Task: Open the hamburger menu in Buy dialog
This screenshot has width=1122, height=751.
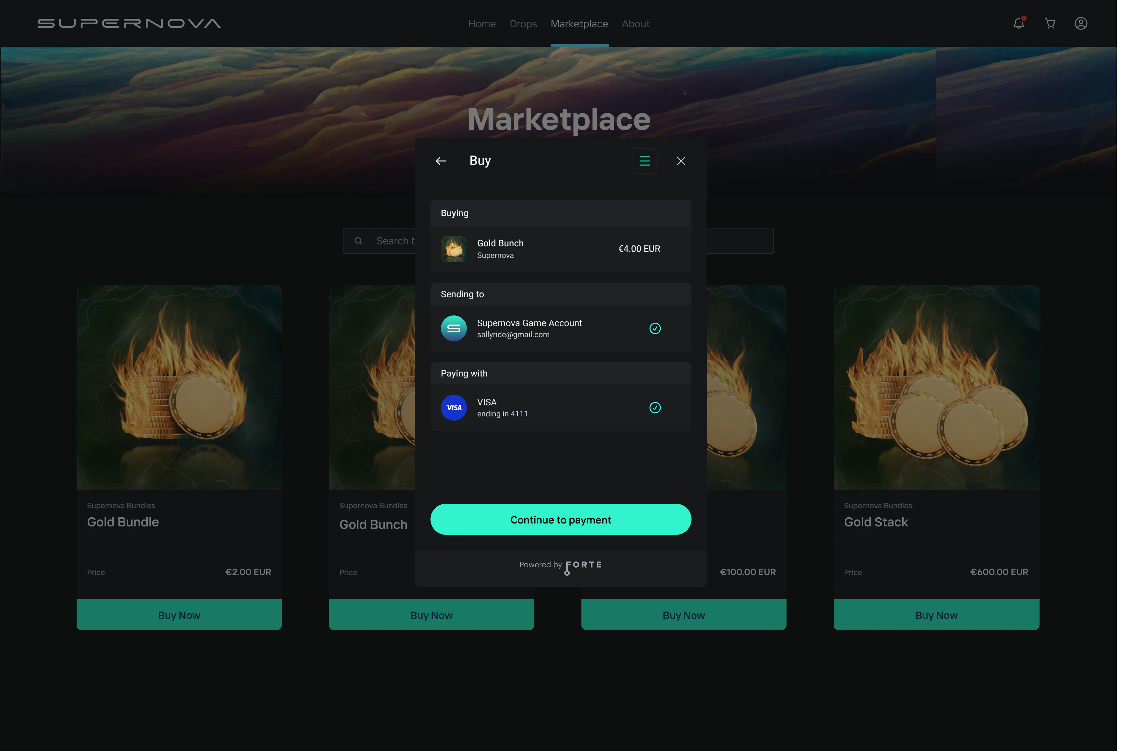Action: point(644,161)
